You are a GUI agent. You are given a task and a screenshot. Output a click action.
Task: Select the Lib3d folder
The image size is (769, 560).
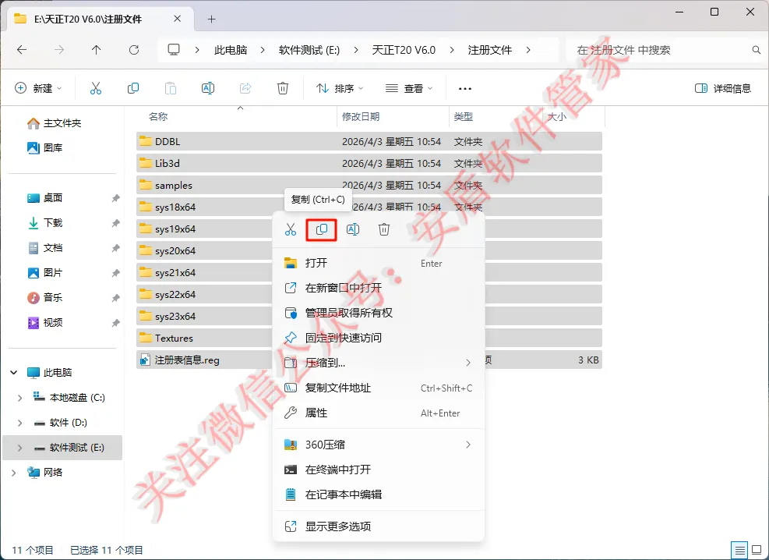369,164
